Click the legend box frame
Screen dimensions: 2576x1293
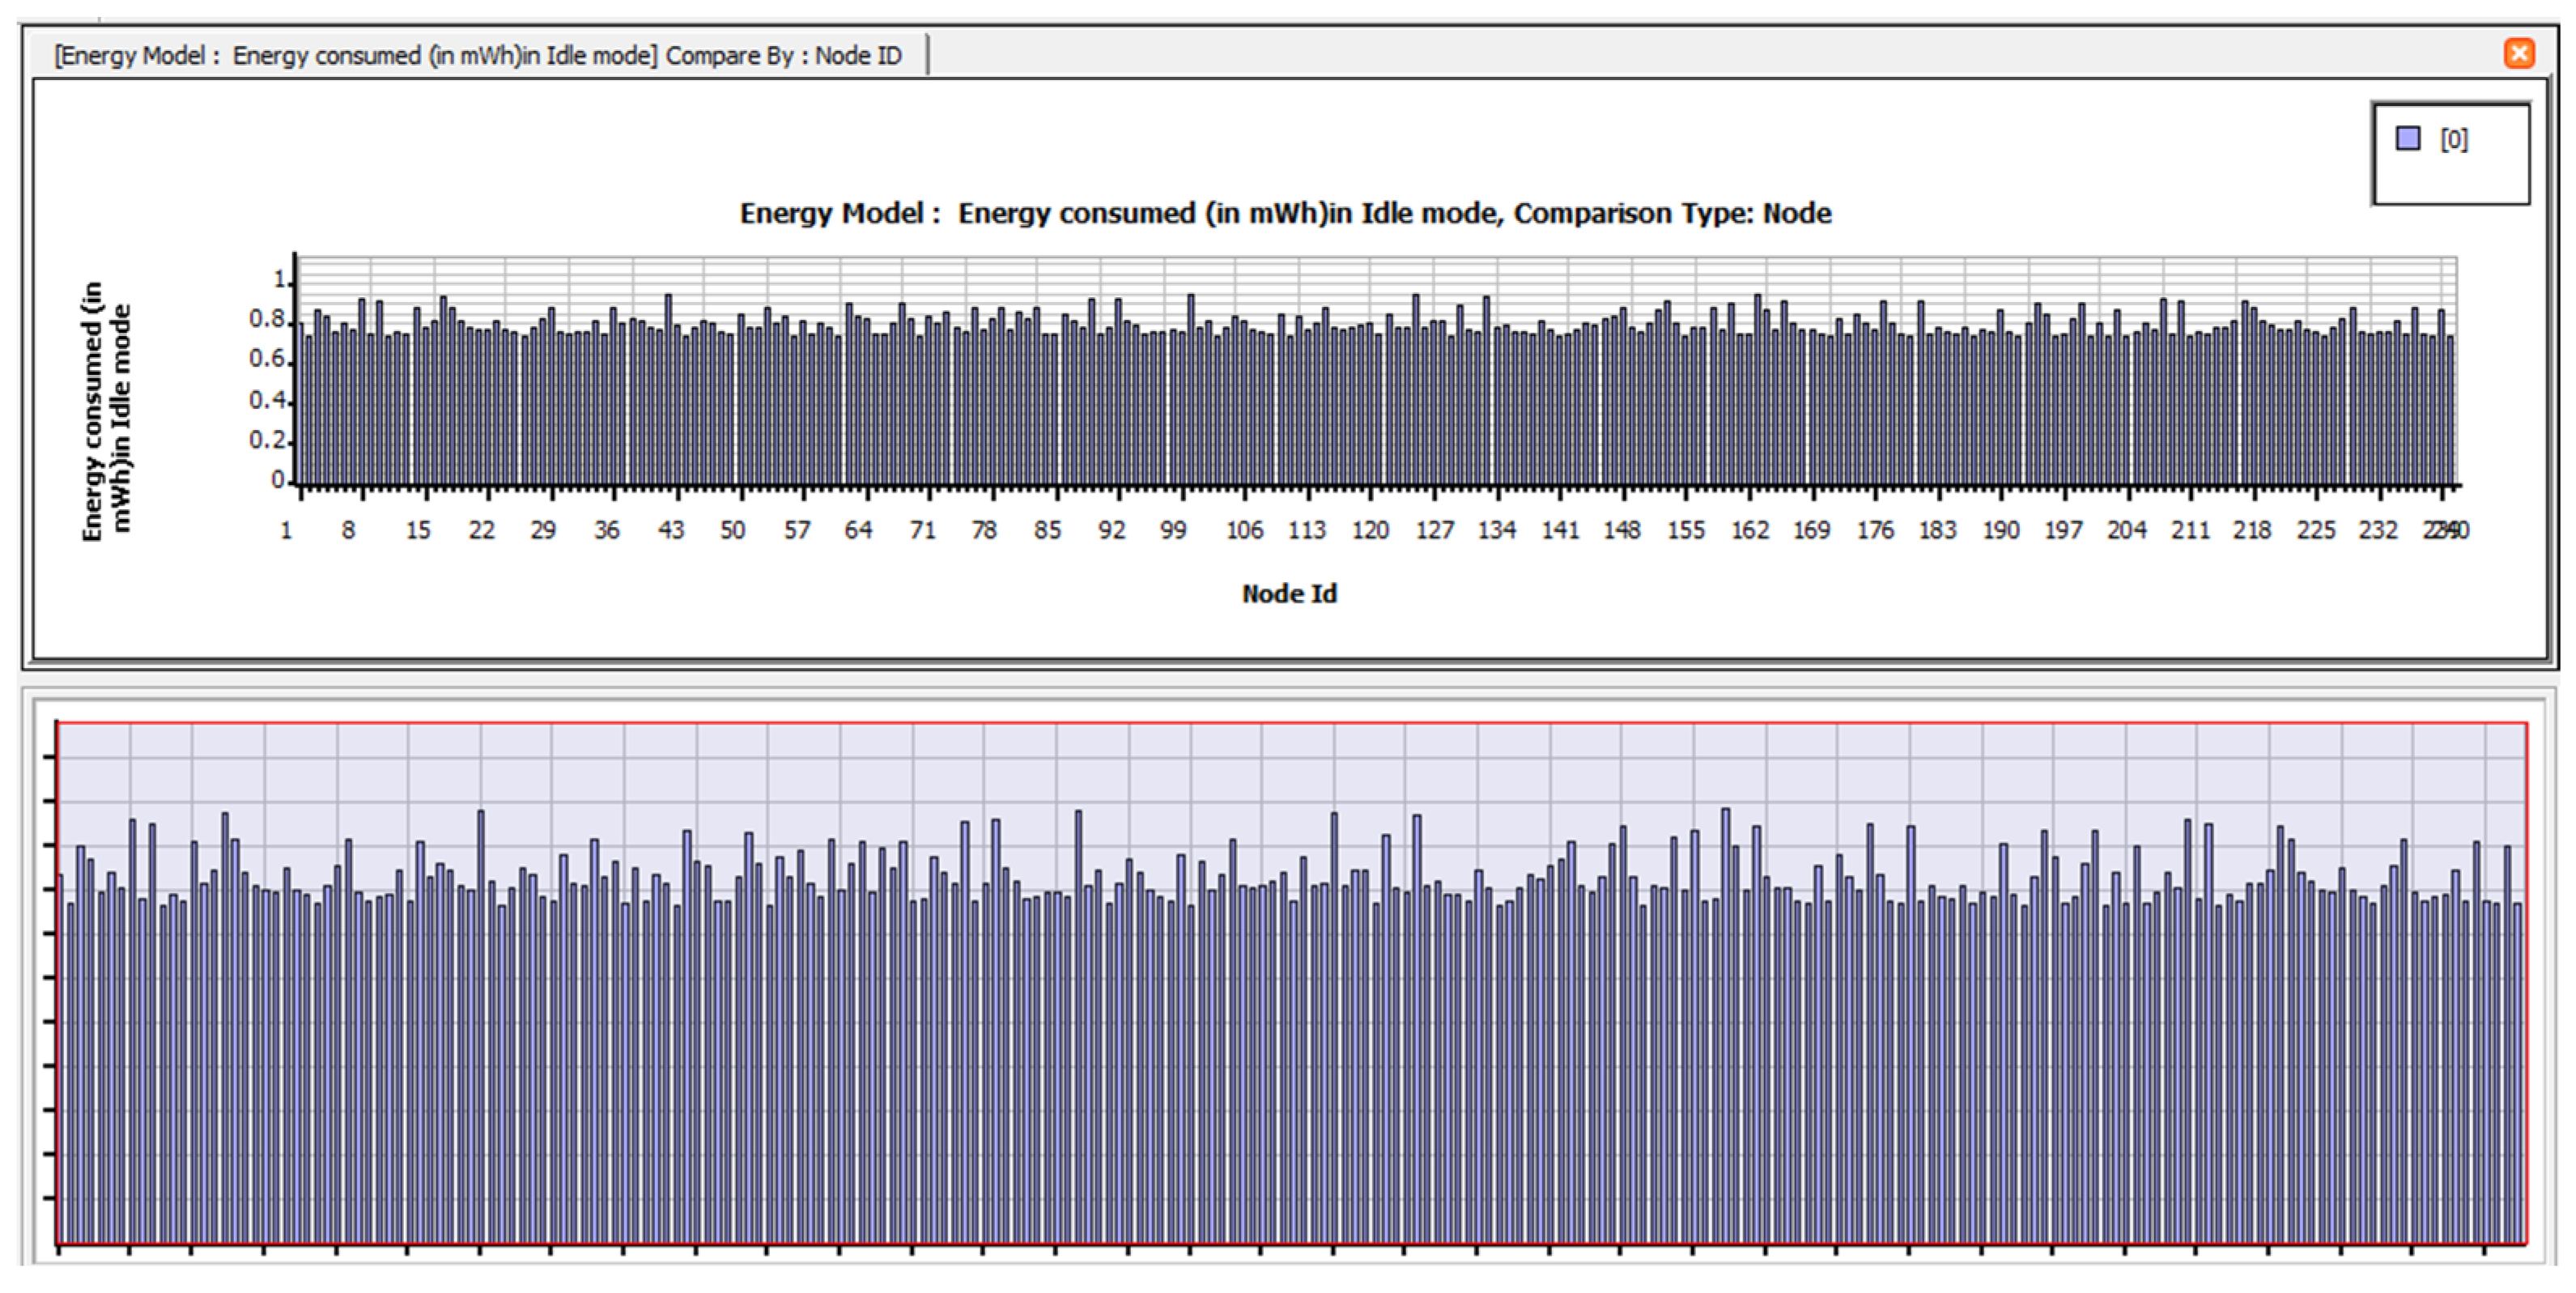2451,180
